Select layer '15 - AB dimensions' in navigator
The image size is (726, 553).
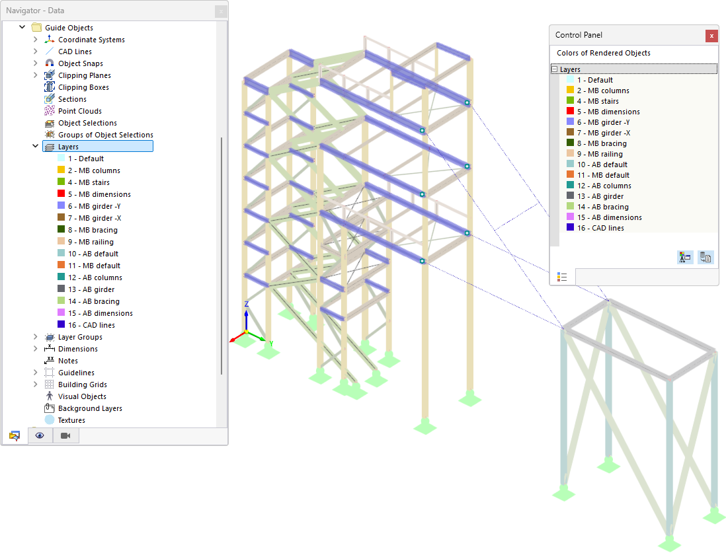click(100, 313)
